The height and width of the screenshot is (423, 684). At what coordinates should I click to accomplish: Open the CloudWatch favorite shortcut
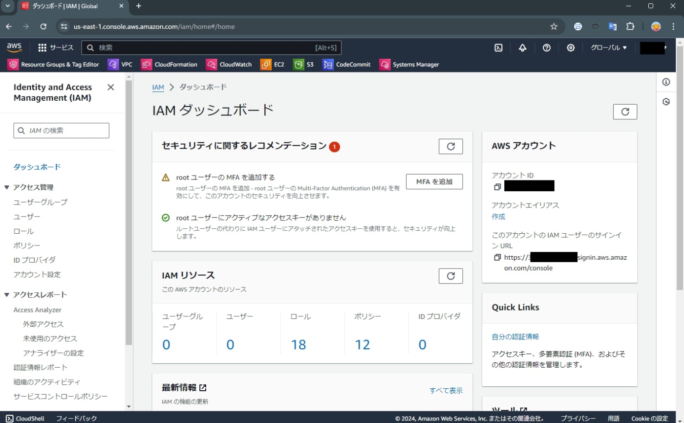click(x=229, y=64)
